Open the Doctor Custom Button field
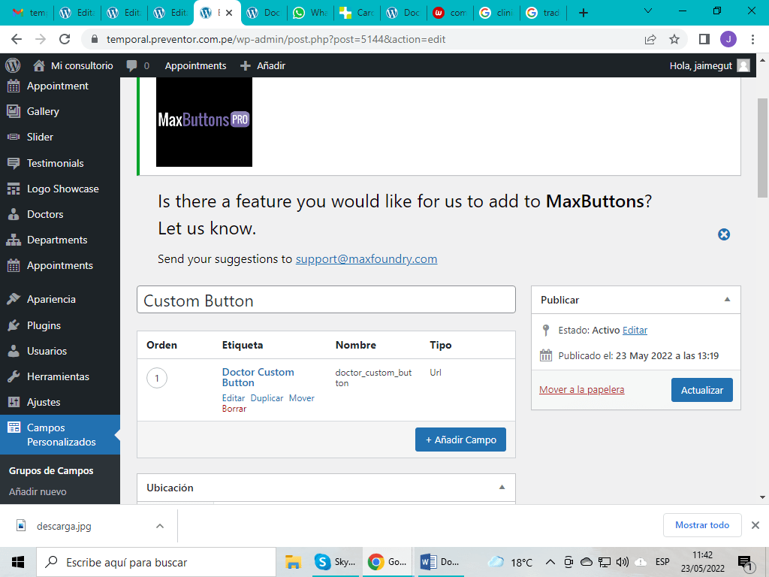 (x=258, y=377)
